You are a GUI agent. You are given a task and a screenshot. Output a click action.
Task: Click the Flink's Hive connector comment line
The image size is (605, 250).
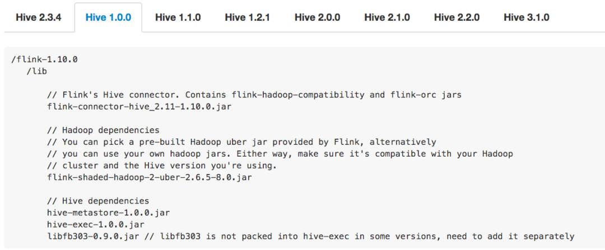254,95
